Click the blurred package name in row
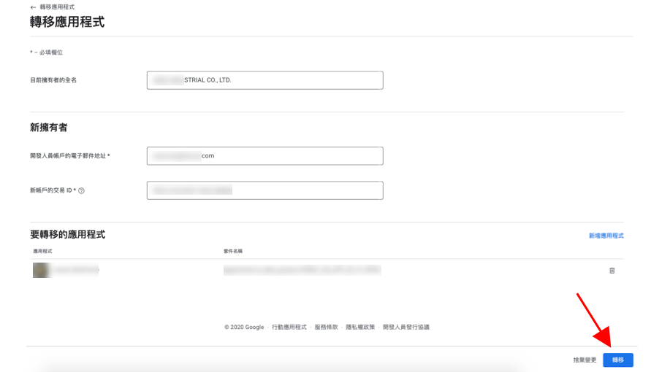The image size is (662, 372). tap(303, 270)
